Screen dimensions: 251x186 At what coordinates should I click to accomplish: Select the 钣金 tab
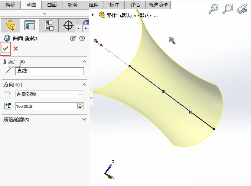73,5
